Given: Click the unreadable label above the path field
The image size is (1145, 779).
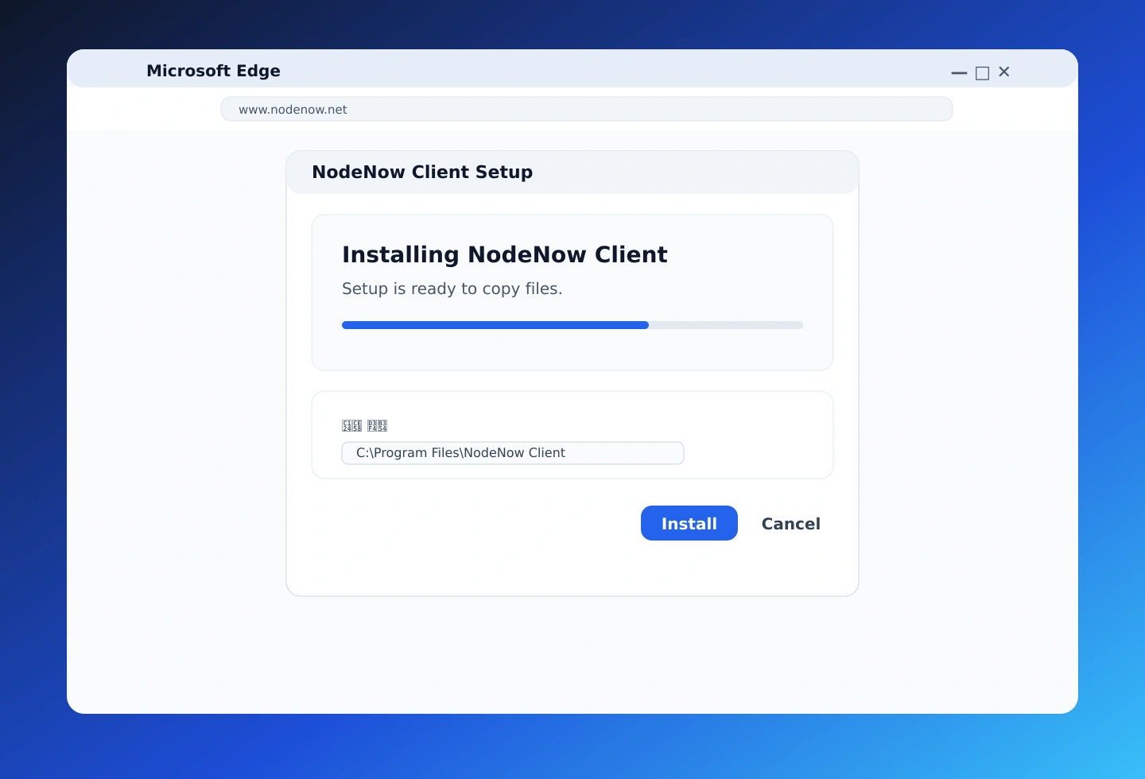Looking at the screenshot, I should click(x=364, y=426).
